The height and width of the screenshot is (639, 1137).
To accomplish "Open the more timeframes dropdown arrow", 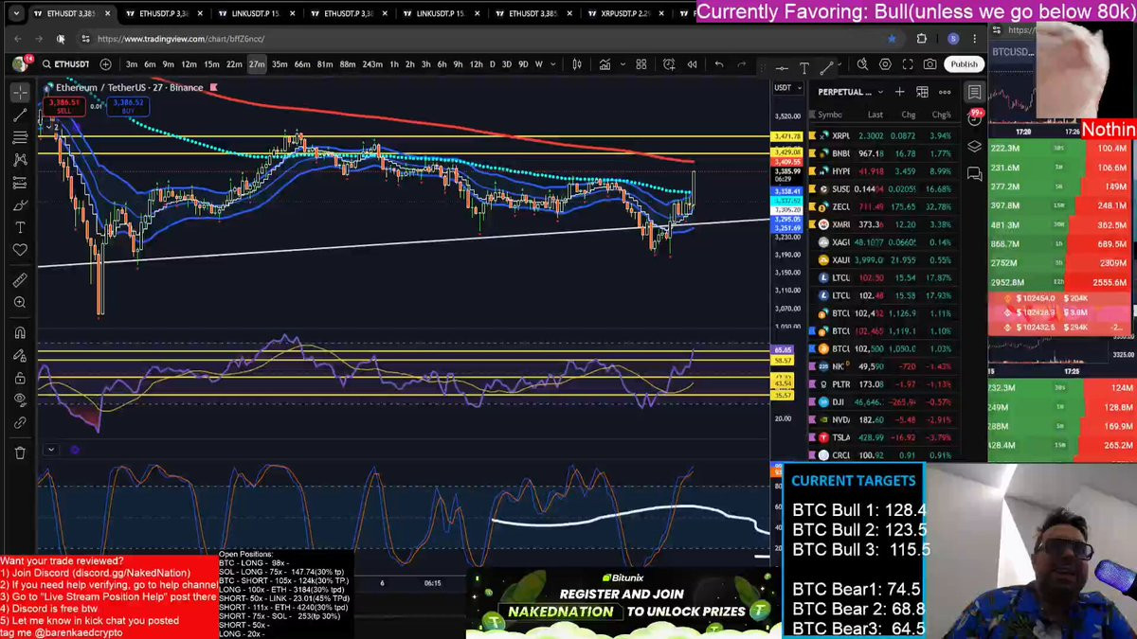I will pyautogui.click(x=551, y=64).
